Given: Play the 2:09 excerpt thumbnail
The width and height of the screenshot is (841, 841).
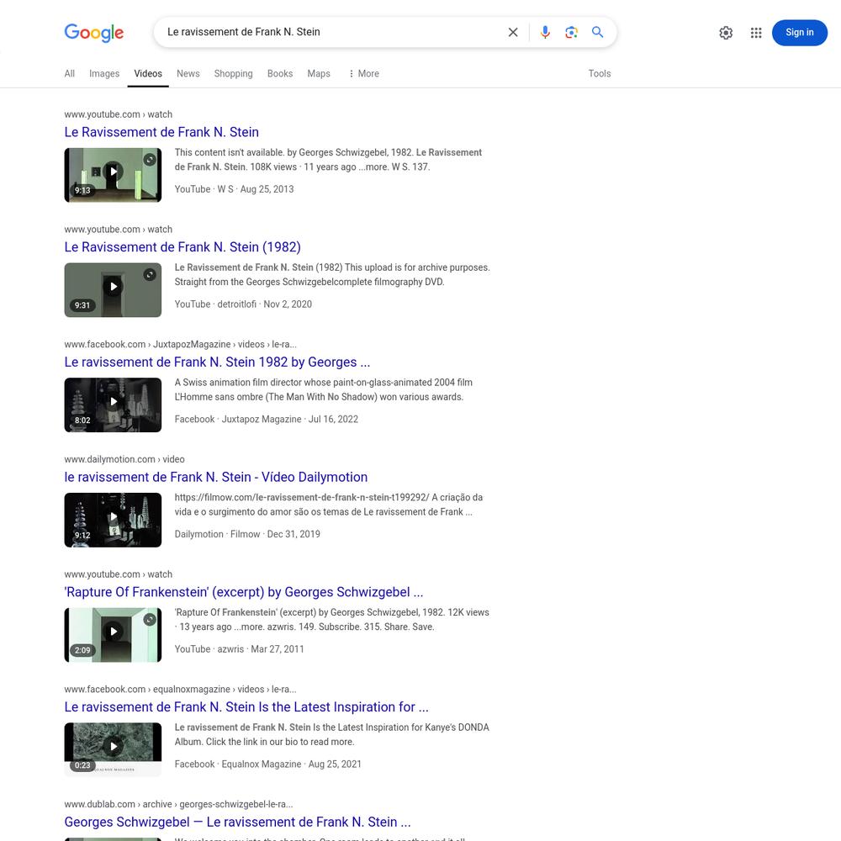Looking at the screenshot, I should tap(113, 634).
